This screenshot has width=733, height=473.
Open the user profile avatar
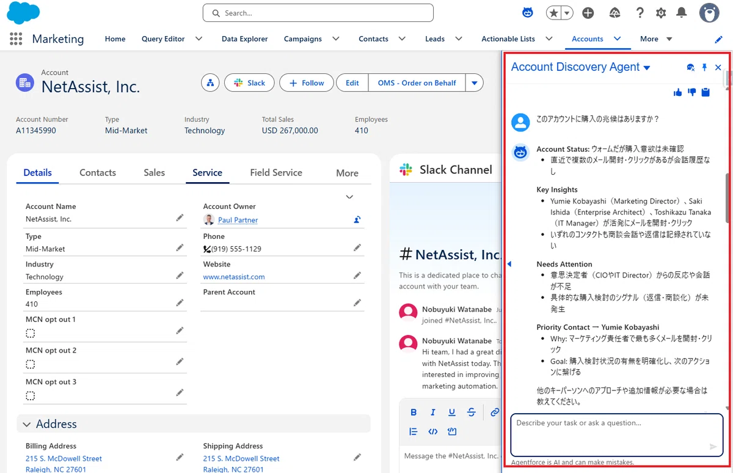(x=709, y=13)
